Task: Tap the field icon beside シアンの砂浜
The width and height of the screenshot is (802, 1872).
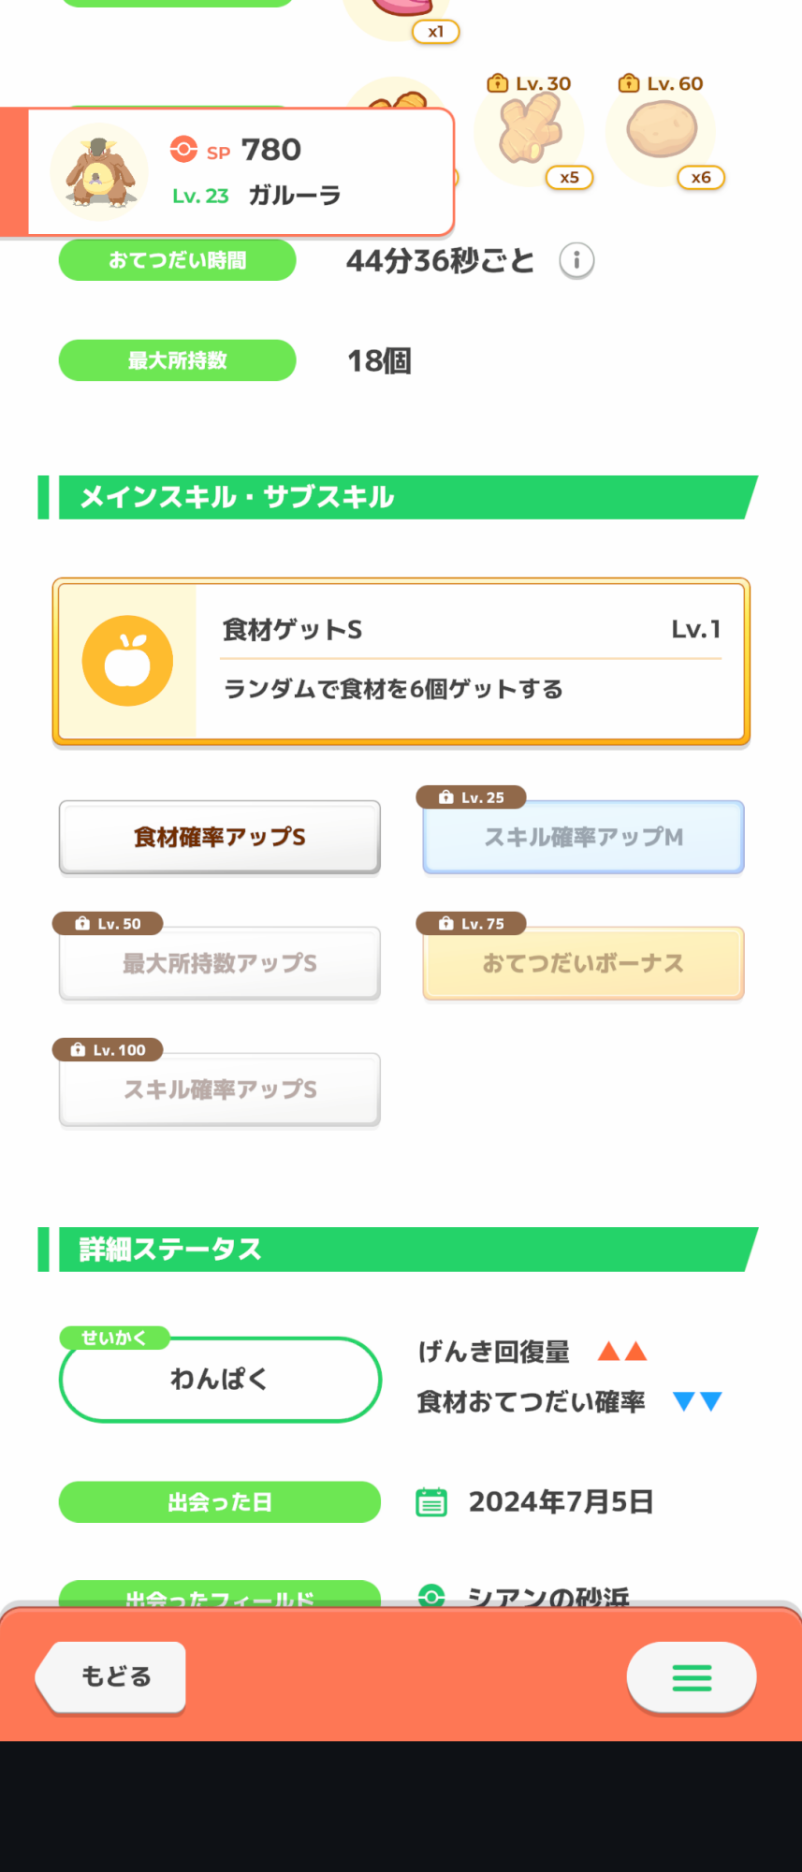Action: pos(431,1595)
